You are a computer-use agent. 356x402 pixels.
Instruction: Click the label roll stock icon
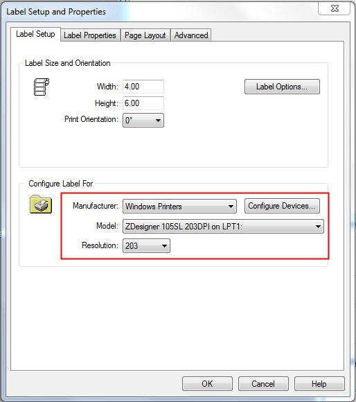pos(42,87)
